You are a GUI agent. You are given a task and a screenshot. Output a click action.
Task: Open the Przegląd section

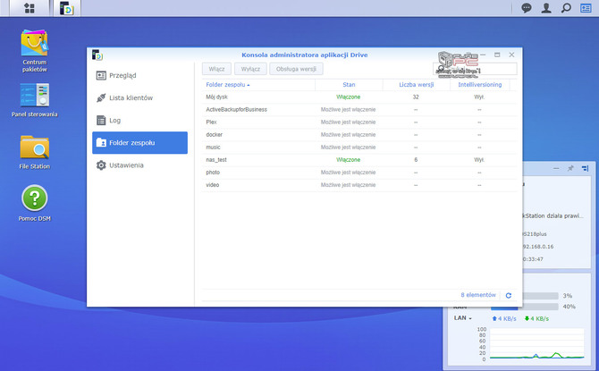point(139,75)
